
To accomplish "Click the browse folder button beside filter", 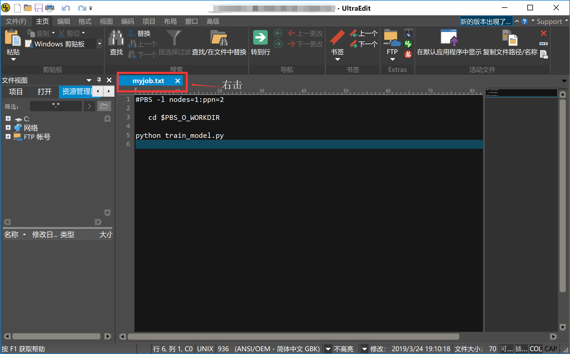I will (104, 106).
